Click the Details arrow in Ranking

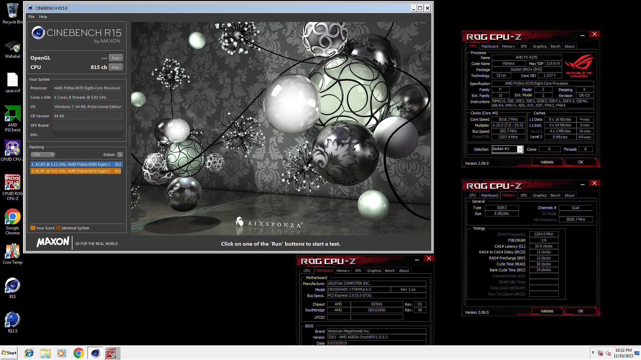click(x=120, y=155)
